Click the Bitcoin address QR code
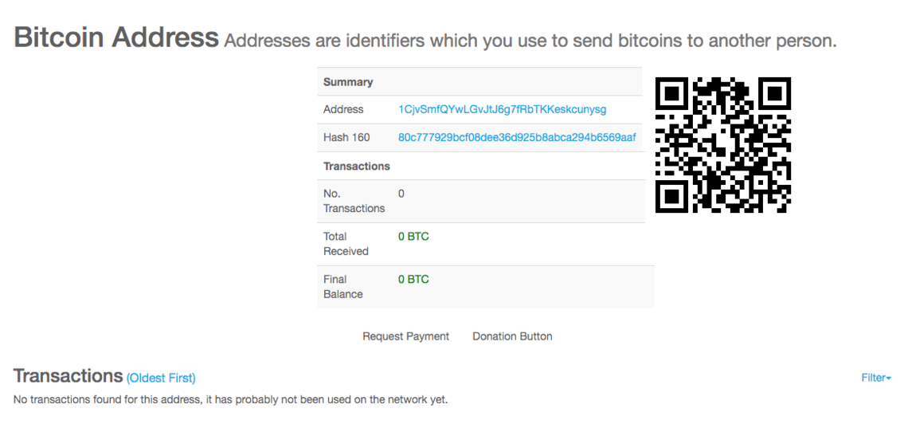Image resolution: width=908 pixels, height=436 pixels. (722, 145)
